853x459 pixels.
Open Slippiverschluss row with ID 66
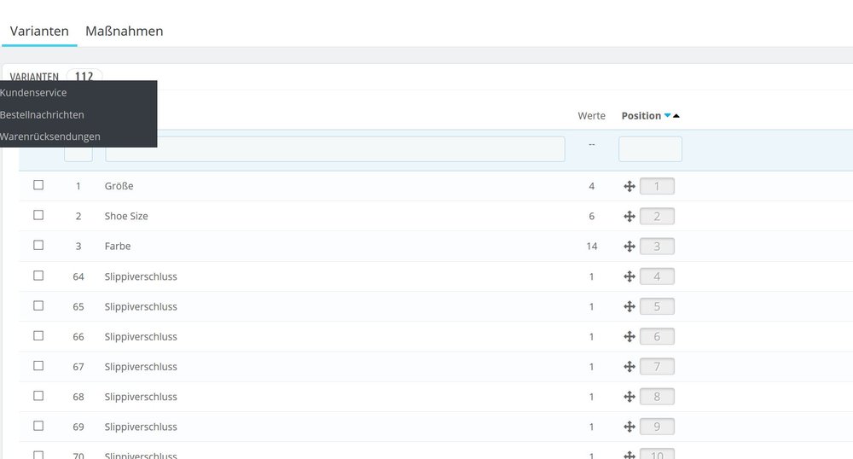click(141, 337)
